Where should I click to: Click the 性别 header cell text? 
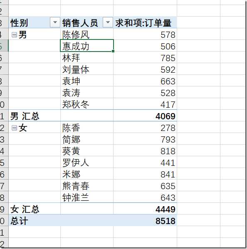(19, 23)
